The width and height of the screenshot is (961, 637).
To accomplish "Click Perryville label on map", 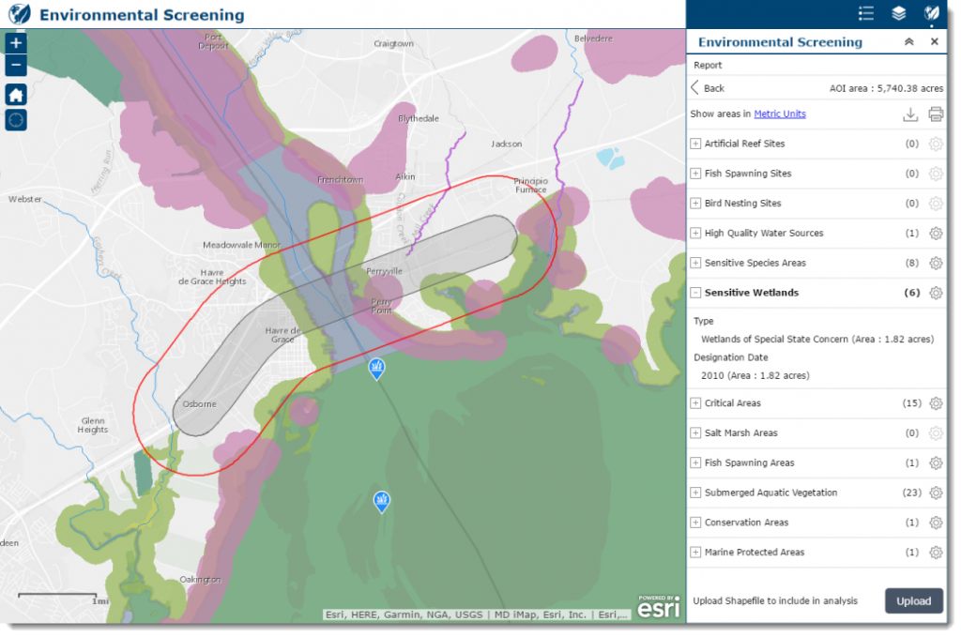I will click(x=384, y=271).
